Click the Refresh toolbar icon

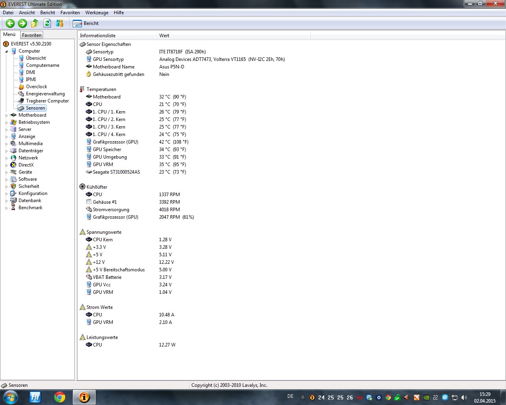click(x=47, y=23)
